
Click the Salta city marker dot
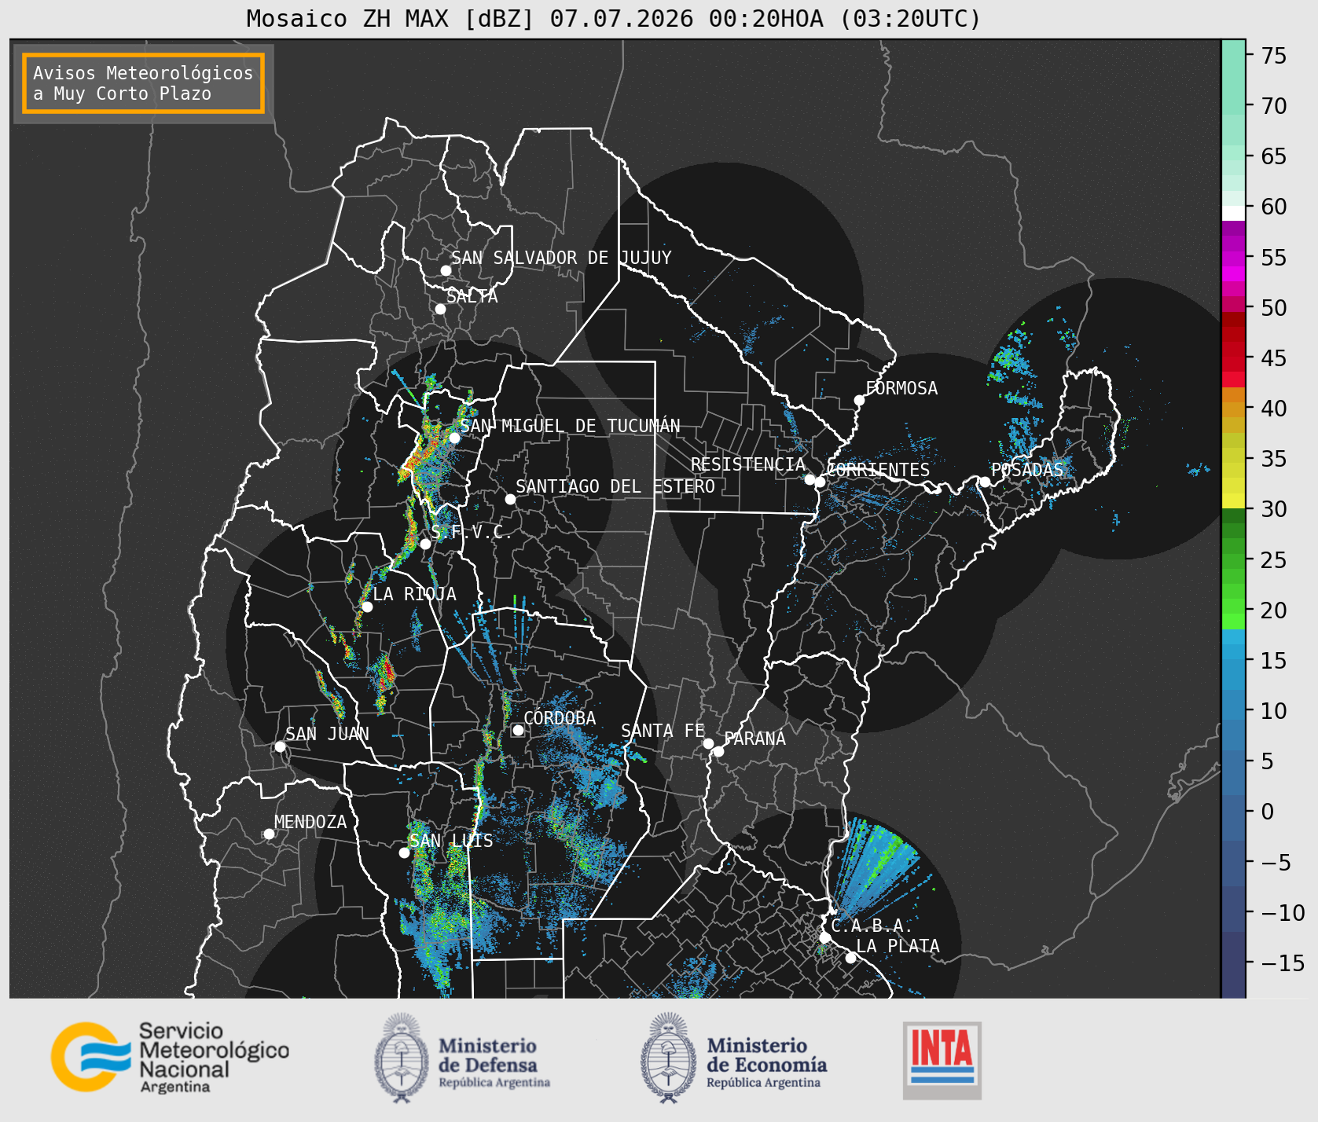click(x=441, y=309)
